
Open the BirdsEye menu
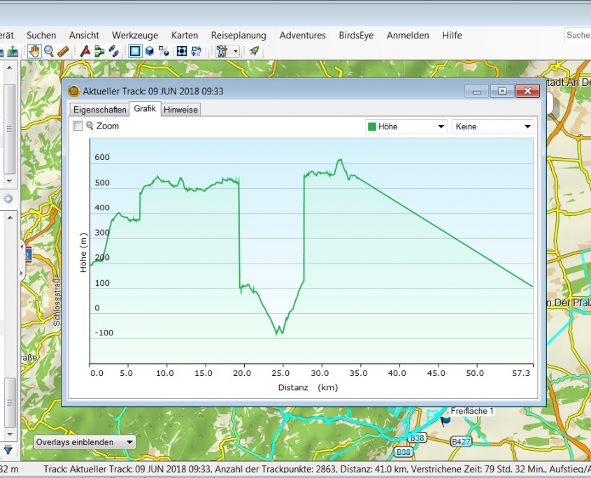(x=356, y=36)
